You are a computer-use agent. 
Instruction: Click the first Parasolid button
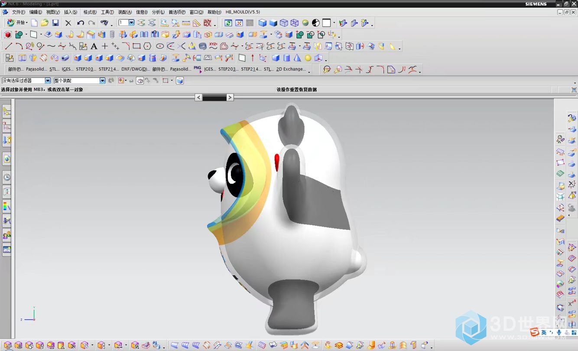pyautogui.click(x=36, y=69)
